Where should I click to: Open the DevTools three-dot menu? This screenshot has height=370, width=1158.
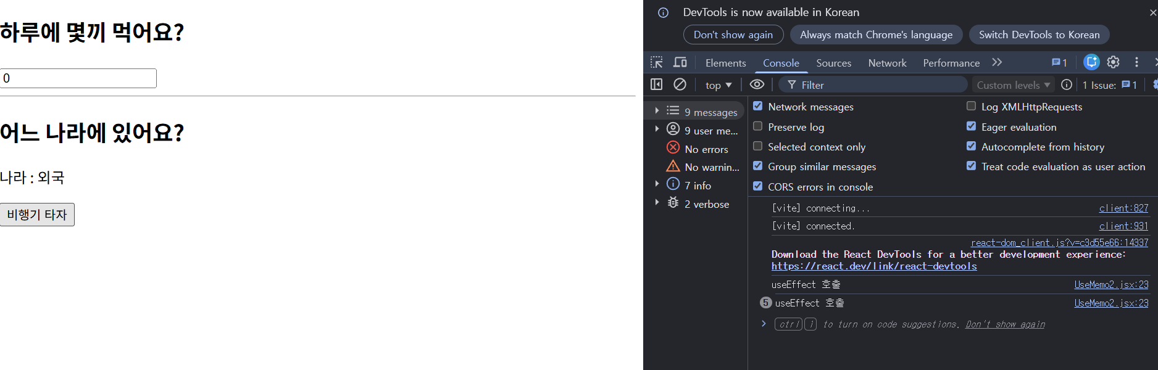[x=1136, y=62]
